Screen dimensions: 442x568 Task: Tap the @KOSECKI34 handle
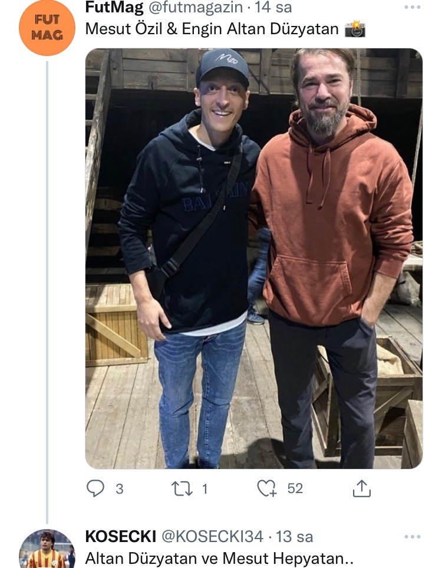212,537
